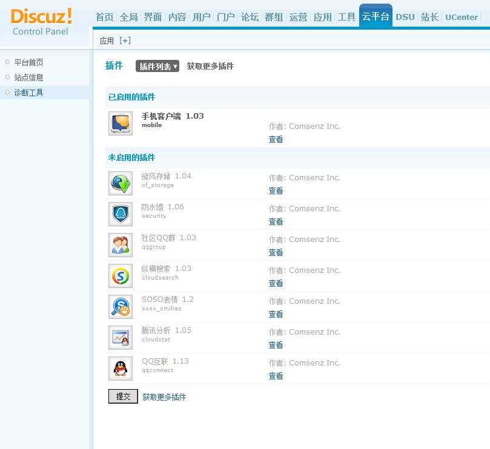
Task: Click 获取更多插件 link beside 提交
Action: pos(164,397)
